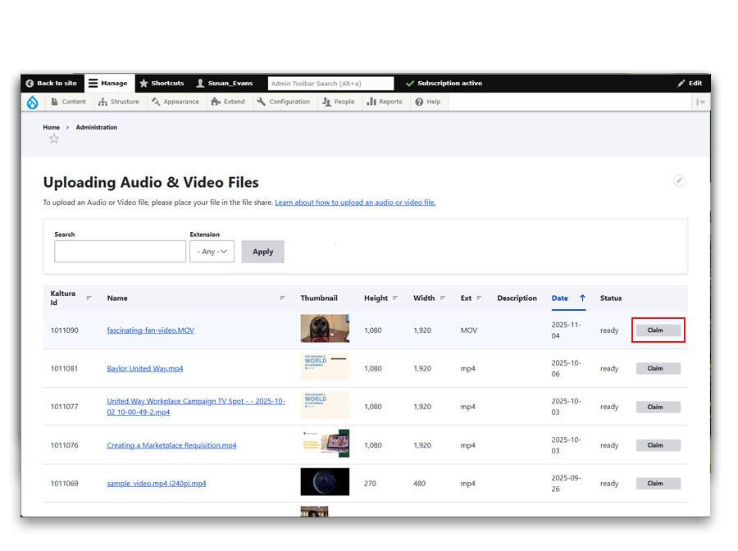
Task: Select Kaltura Id 1011081 text
Action: tap(65, 368)
